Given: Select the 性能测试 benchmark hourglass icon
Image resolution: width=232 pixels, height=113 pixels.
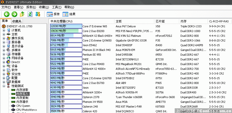Looking at the screenshot, I should tap(9, 86).
